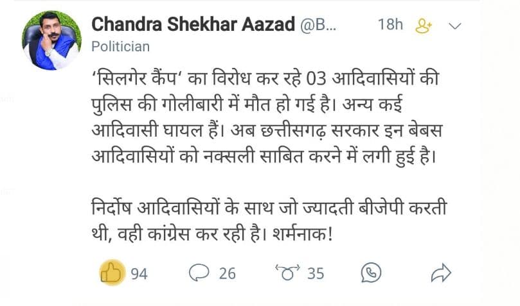Image resolution: width=520 pixels, height=306 pixels.
Task: Click the 18h timestamp
Action: click(390, 25)
